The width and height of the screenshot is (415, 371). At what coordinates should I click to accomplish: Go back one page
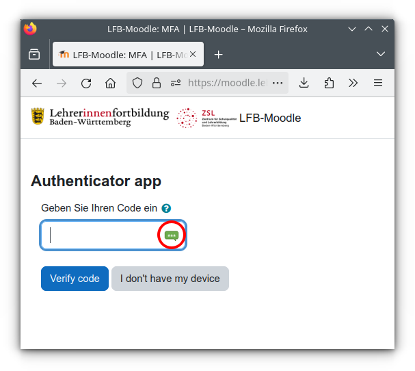tap(37, 84)
